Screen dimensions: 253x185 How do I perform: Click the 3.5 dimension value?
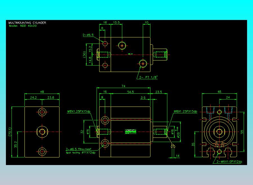pos(143,98)
